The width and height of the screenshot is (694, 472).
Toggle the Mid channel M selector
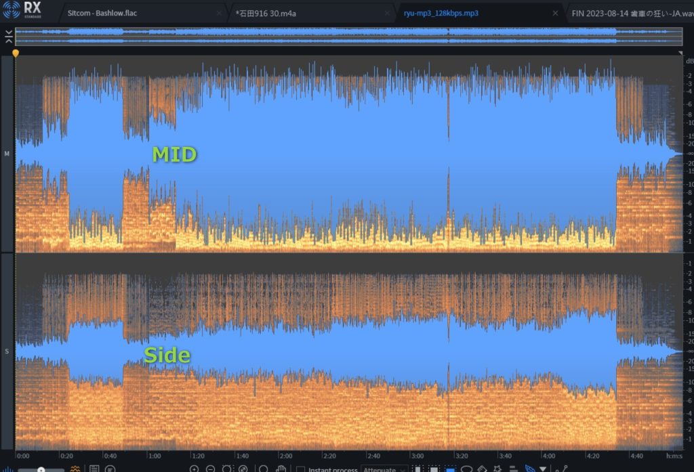coord(7,154)
